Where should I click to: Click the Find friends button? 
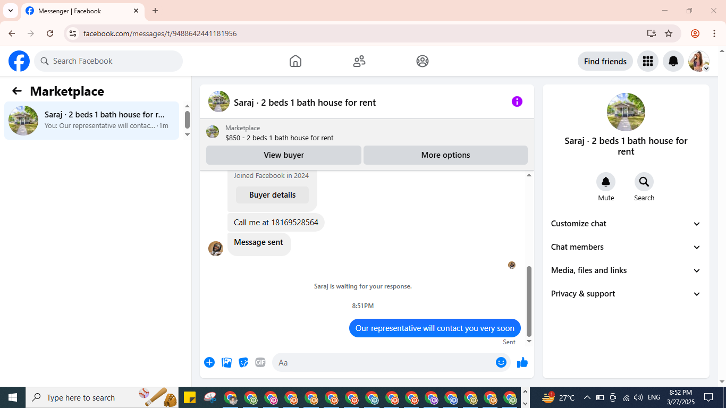605,61
